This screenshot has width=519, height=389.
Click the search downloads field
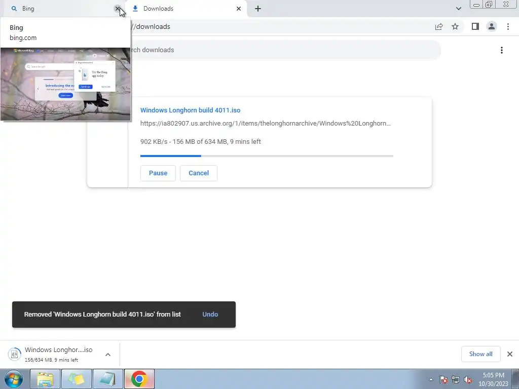point(285,50)
